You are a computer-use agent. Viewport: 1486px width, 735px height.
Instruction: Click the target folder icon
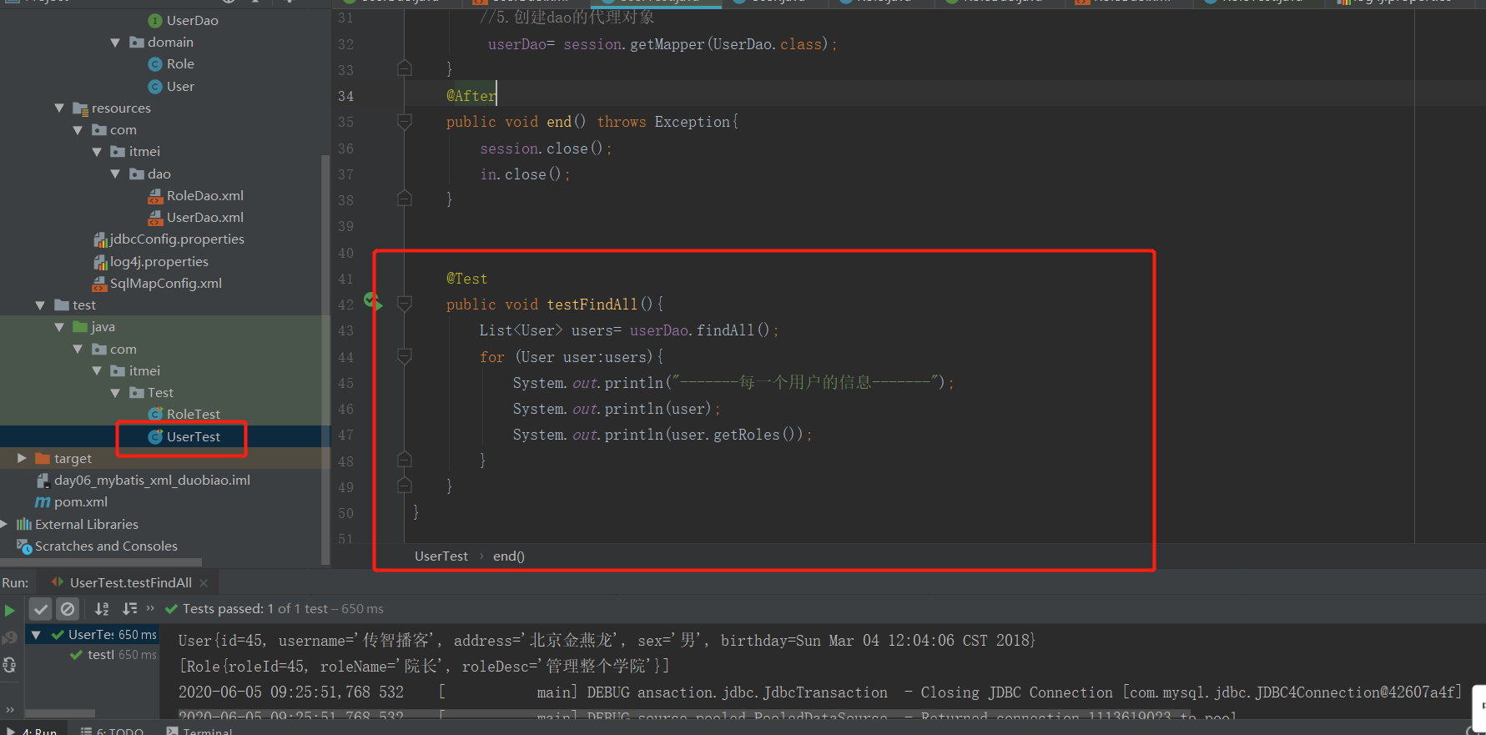[x=43, y=458]
